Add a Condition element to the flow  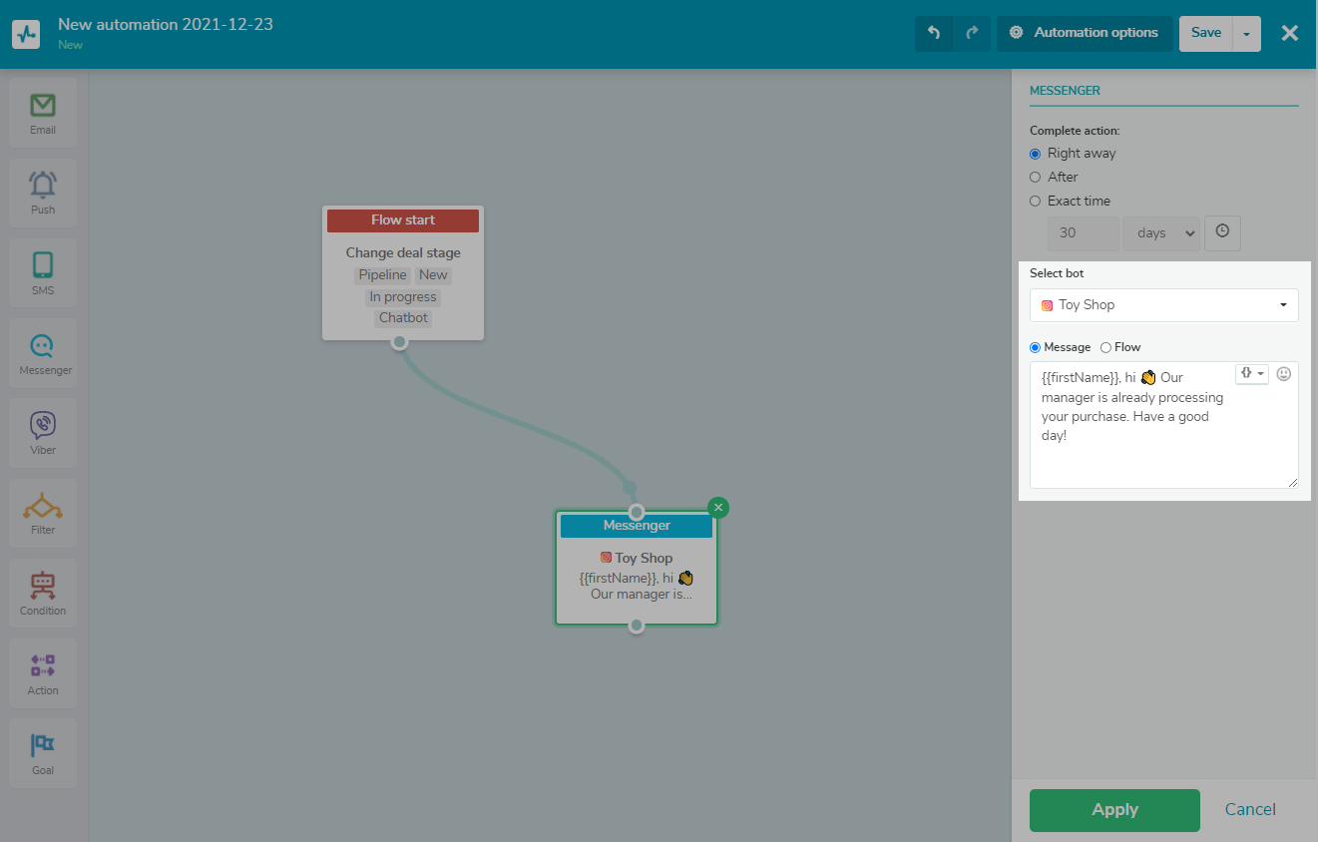[43, 595]
